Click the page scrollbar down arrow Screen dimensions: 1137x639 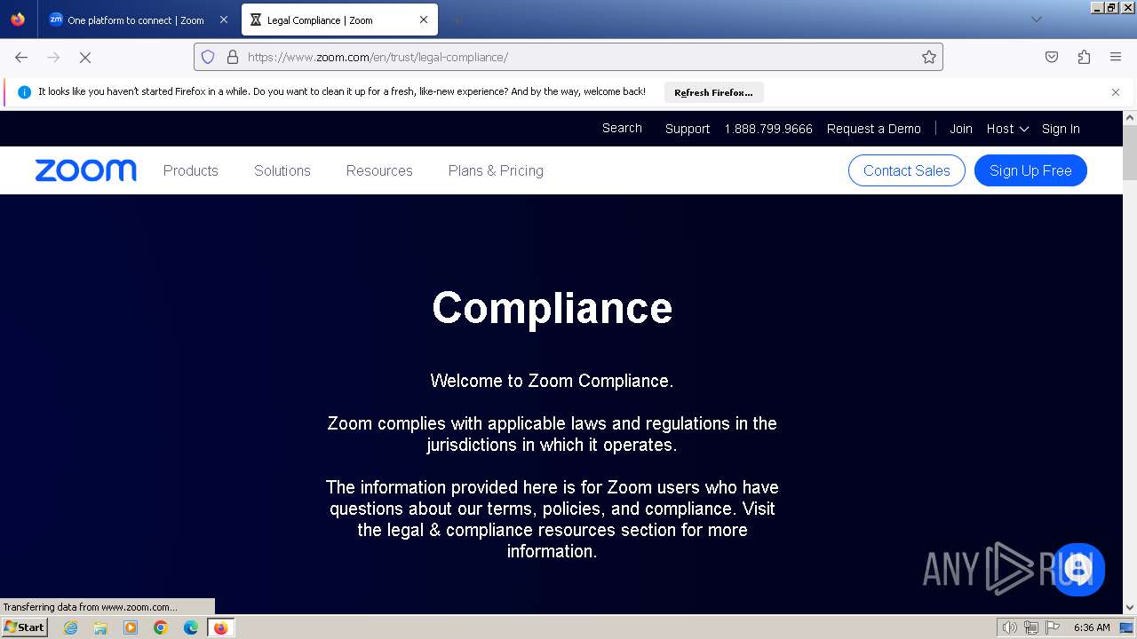(1130, 608)
